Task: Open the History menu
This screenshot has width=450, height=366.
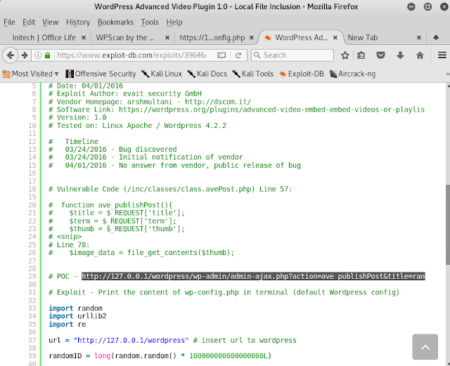Action: (x=78, y=22)
